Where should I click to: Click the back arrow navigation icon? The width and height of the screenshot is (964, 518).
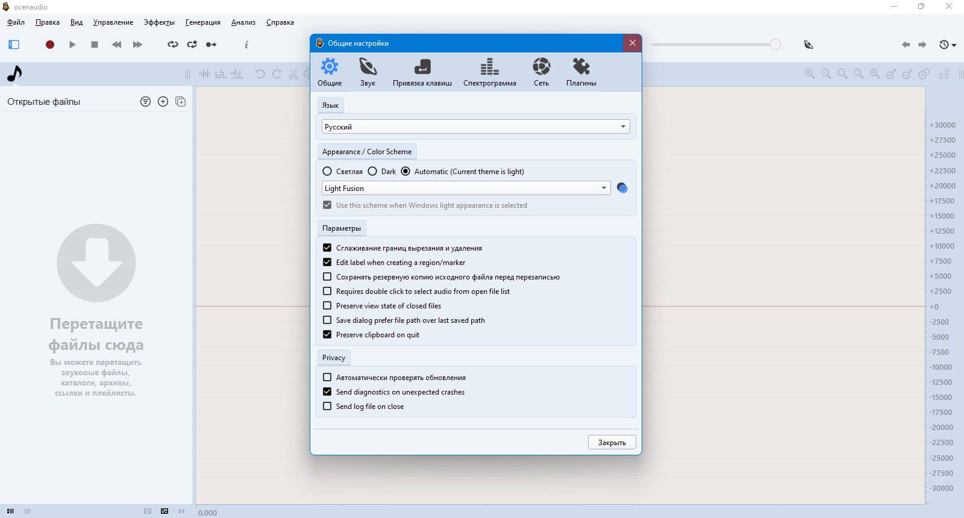pos(906,45)
